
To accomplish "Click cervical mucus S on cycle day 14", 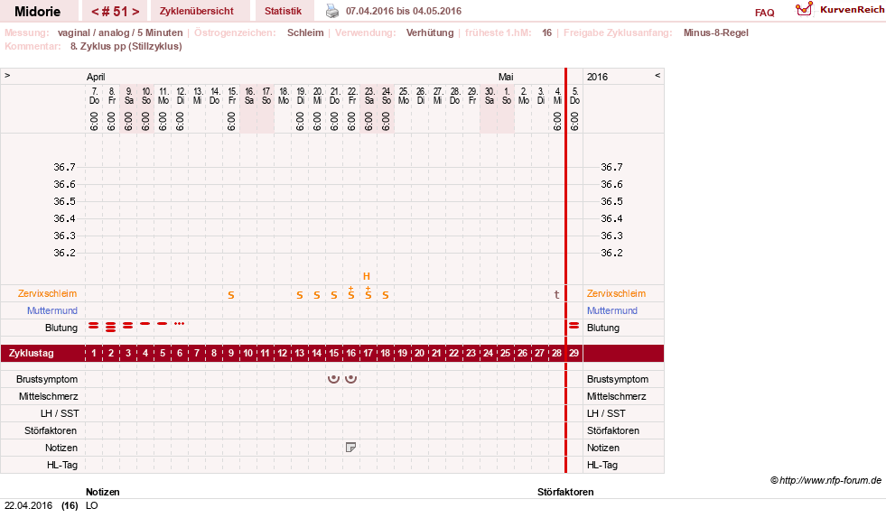I will pyautogui.click(x=316, y=295).
